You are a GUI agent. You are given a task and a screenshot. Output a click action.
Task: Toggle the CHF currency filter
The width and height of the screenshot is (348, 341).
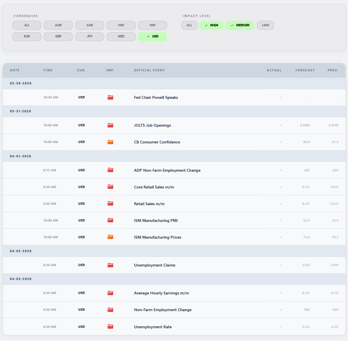121,25
